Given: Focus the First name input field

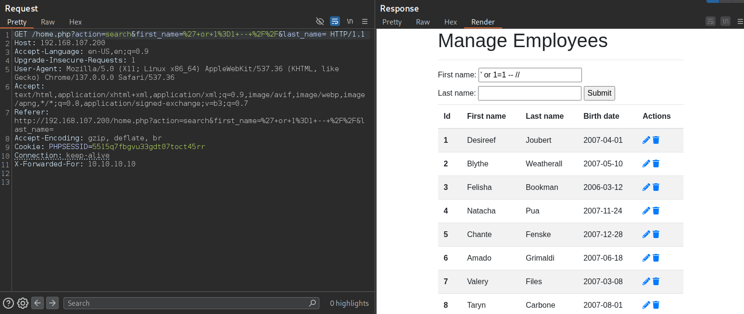Looking at the screenshot, I should [530, 75].
